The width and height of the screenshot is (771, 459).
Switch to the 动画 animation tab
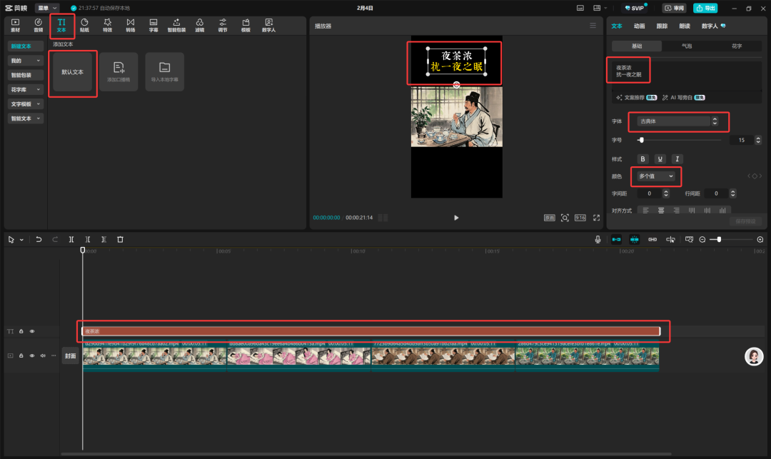(639, 26)
